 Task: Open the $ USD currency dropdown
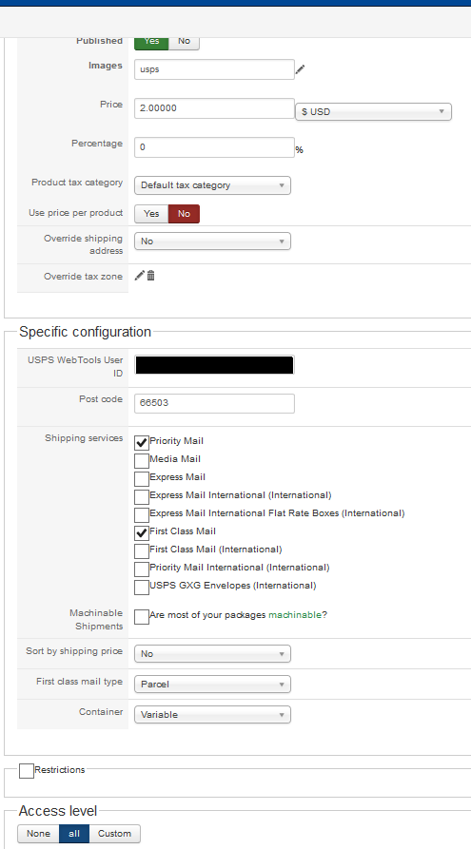tap(373, 112)
